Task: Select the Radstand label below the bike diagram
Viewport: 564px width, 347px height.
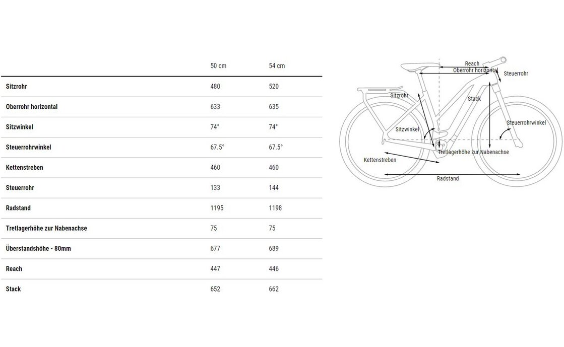Action: pyautogui.click(x=448, y=178)
